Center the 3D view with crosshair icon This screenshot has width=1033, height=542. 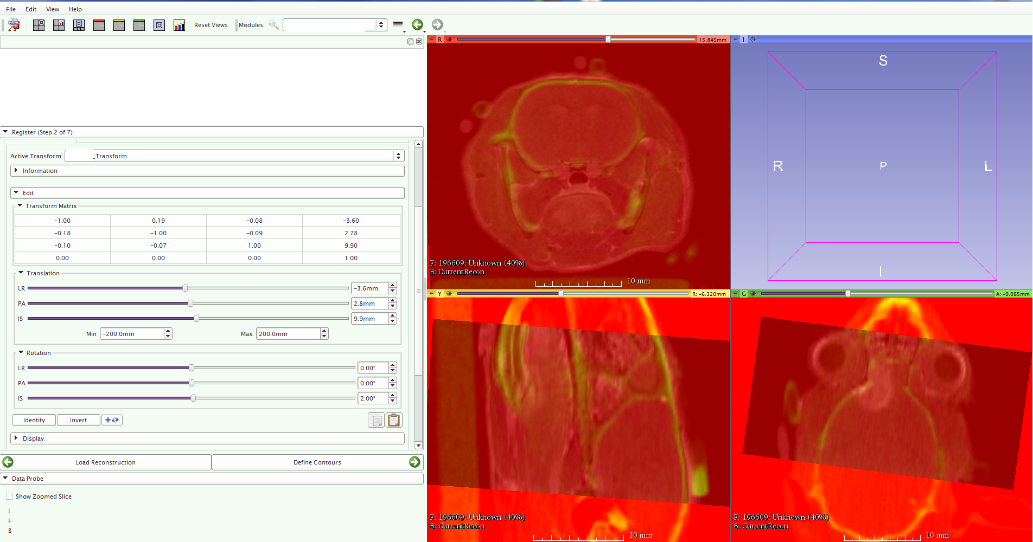pos(753,40)
